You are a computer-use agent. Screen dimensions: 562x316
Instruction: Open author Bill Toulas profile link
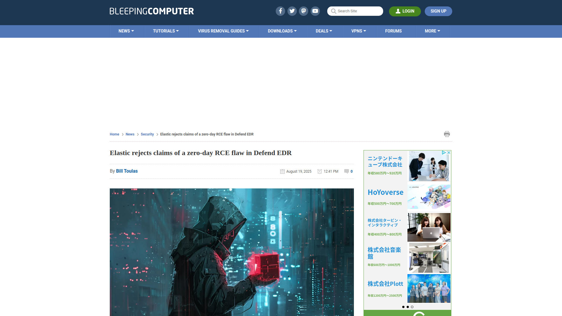pyautogui.click(x=127, y=171)
